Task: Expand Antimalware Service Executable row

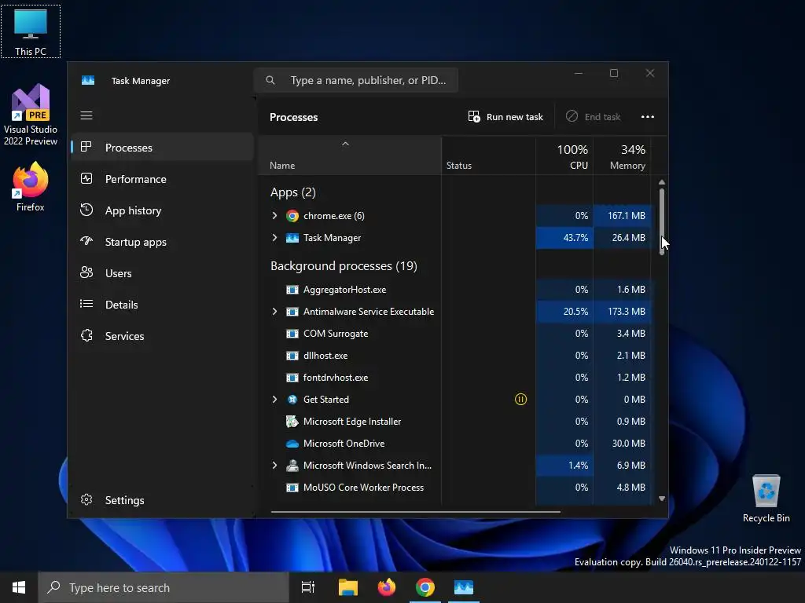Action: pyautogui.click(x=274, y=312)
